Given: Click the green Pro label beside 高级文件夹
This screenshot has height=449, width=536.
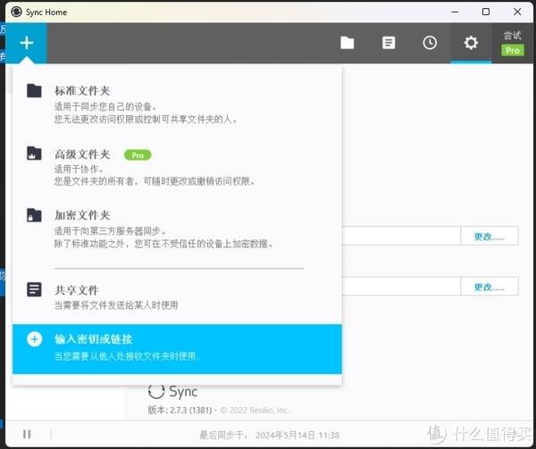Looking at the screenshot, I should coord(138,155).
